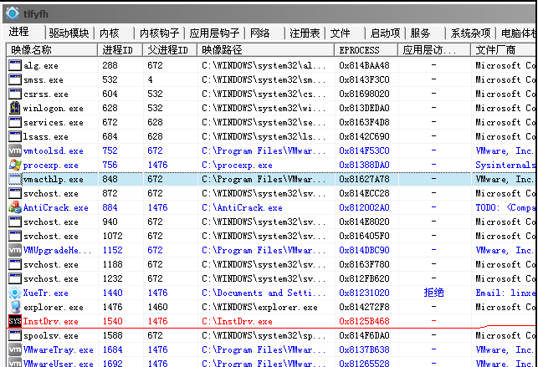Click the VMUpgradeHe... VMware icon

(x=15, y=250)
